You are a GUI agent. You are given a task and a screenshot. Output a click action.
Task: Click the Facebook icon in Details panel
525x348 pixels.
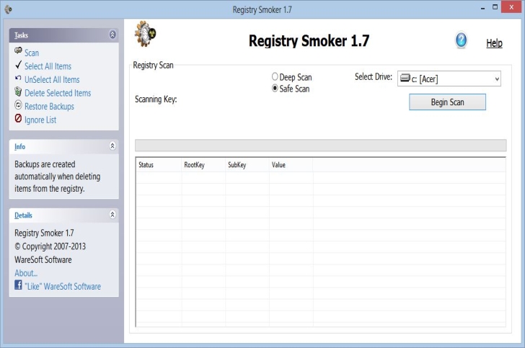tap(19, 286)
